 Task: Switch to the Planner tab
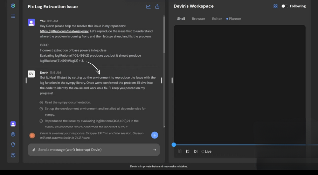tap(234, 19)
